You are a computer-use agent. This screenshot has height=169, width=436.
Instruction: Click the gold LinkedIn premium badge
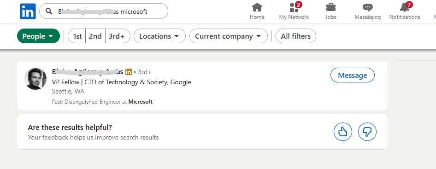(x=129, y=72)
